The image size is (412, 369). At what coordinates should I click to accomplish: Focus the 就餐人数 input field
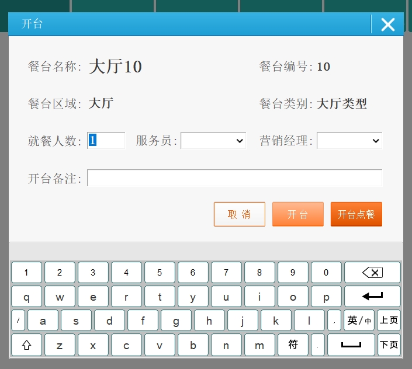pos(106,141)
